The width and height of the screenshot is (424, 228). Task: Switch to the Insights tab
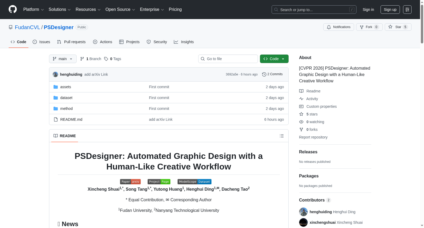coord(184,42)
